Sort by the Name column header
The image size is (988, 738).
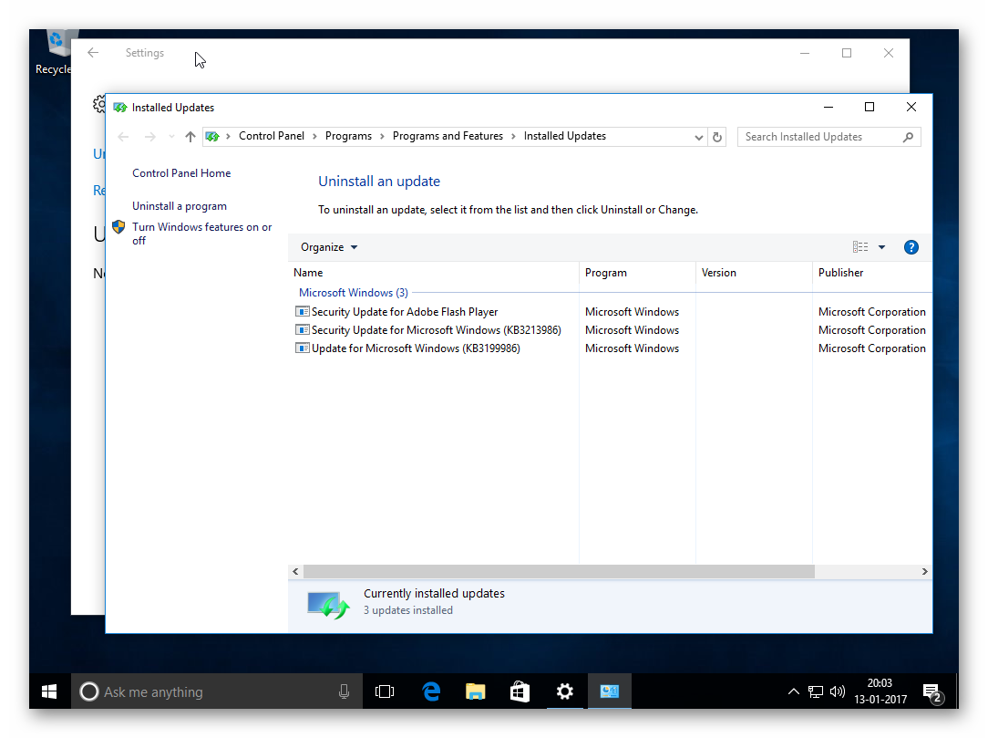coord(434,273)
